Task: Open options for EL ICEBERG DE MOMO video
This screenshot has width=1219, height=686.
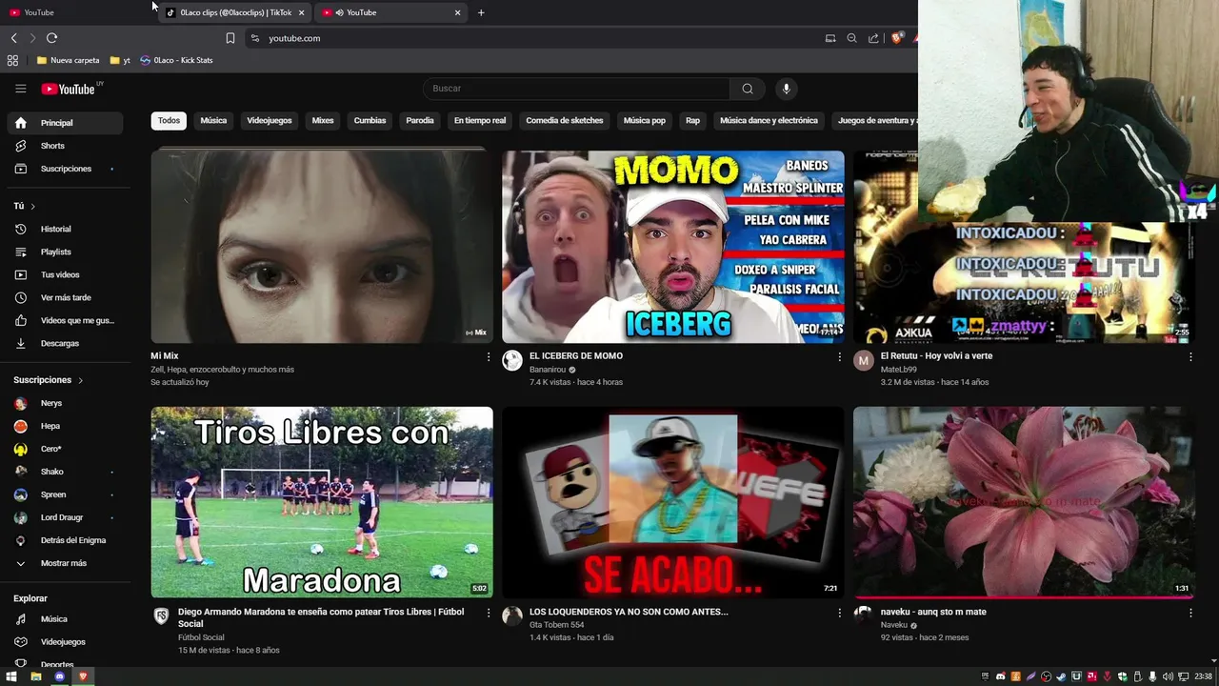Action: tap(839, 356)
